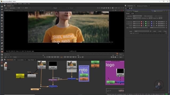This screenshot has height=95, width=170.
Task: Click the Properties pane content menu icon
Action: pyautogui.click(x=126, y=6)
